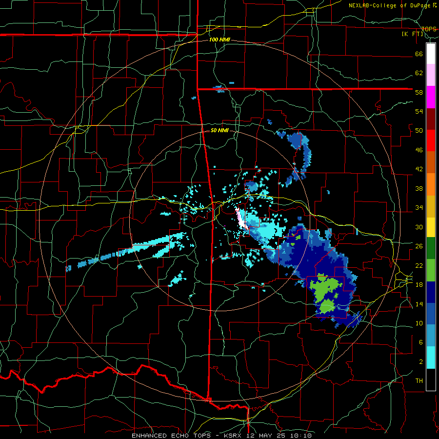Select the 62 value in the legend
Screen dimensions: 439x439
click(419, 73)
